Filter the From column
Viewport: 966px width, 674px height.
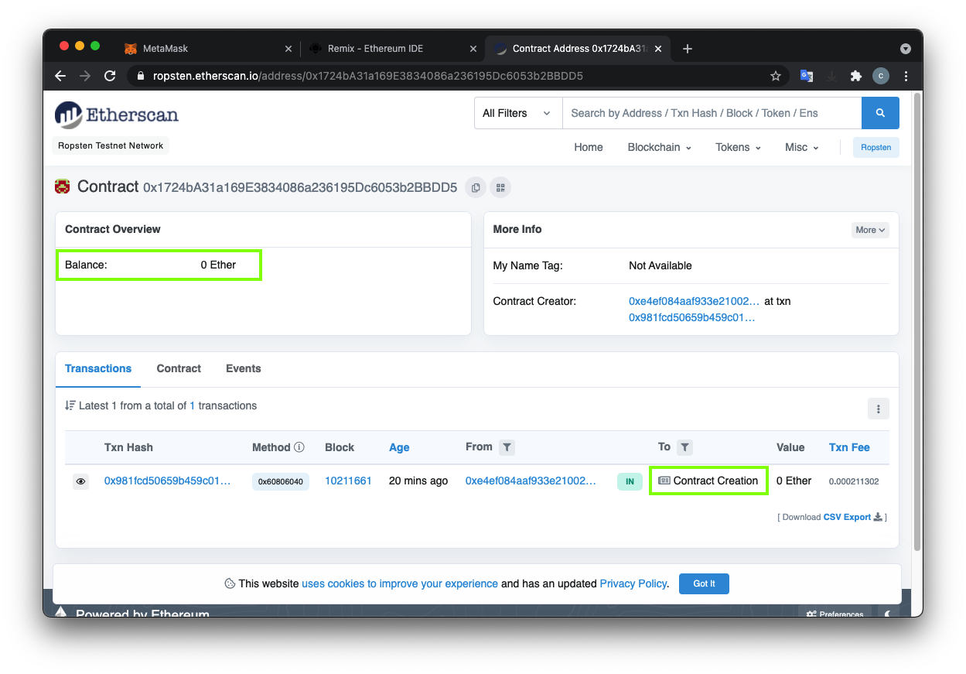(x=507, y=447)
